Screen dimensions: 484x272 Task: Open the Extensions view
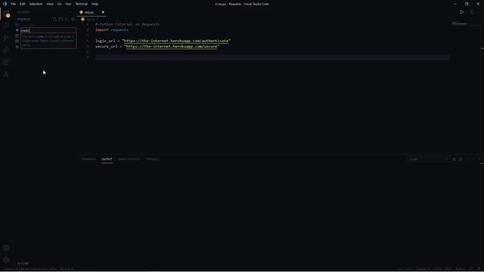tap(6, 62)
